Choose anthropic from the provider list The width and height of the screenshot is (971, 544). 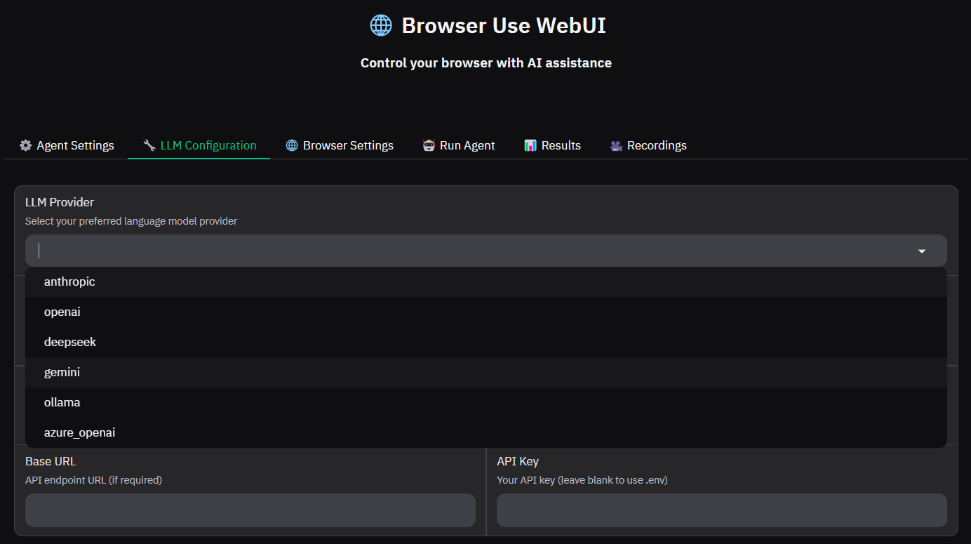486,281
